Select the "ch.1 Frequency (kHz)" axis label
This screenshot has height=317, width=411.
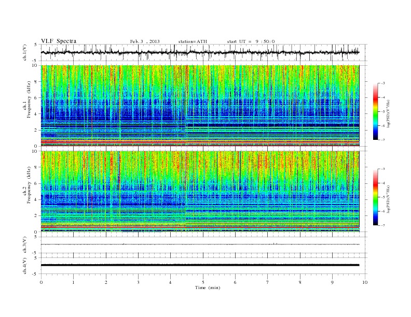pos(26,99)
